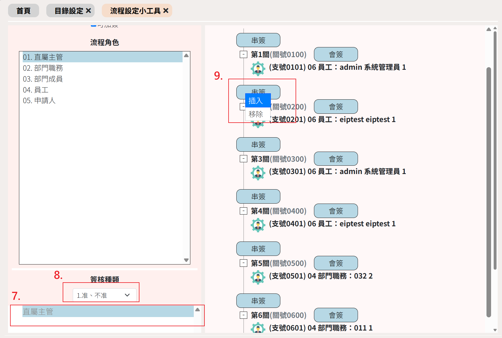Click the employee gear icon for 支號0601
The width and height of the screenshot is (502, 338).
258,328
